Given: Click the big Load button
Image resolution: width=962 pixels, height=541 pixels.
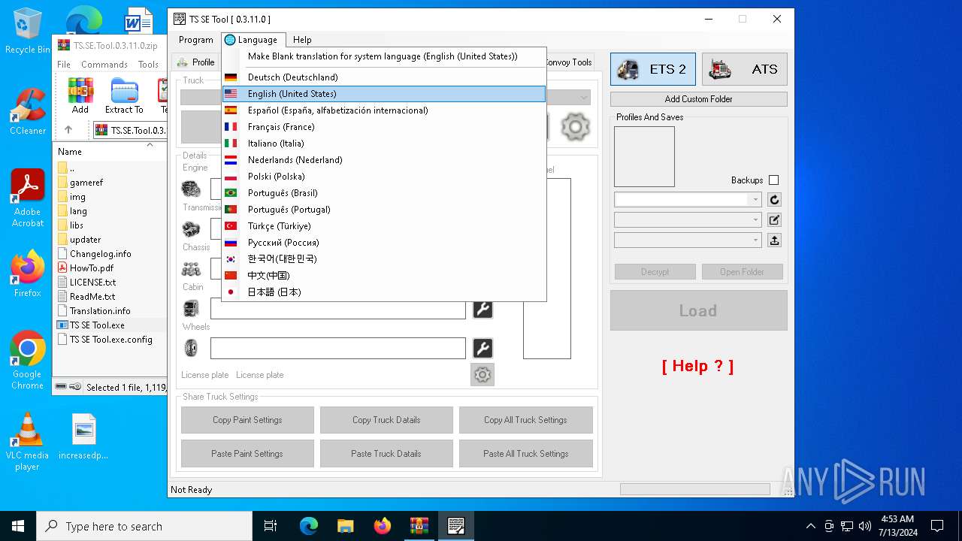Looking at the screenshot, I should click(x=699, y=310).
